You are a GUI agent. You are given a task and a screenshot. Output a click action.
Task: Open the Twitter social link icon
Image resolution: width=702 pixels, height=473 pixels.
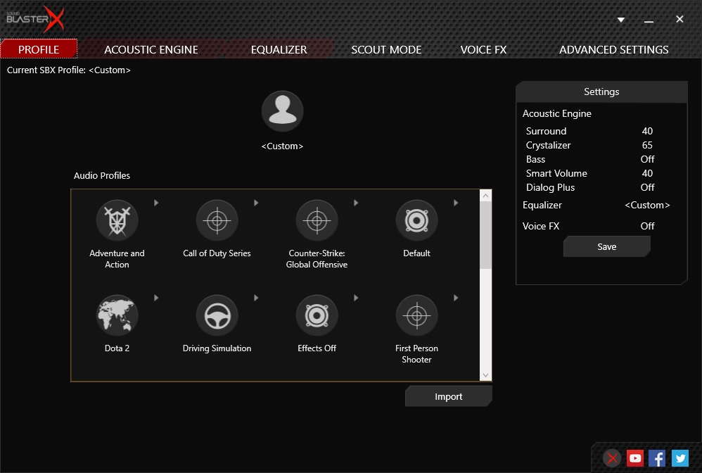coord(680,458)
